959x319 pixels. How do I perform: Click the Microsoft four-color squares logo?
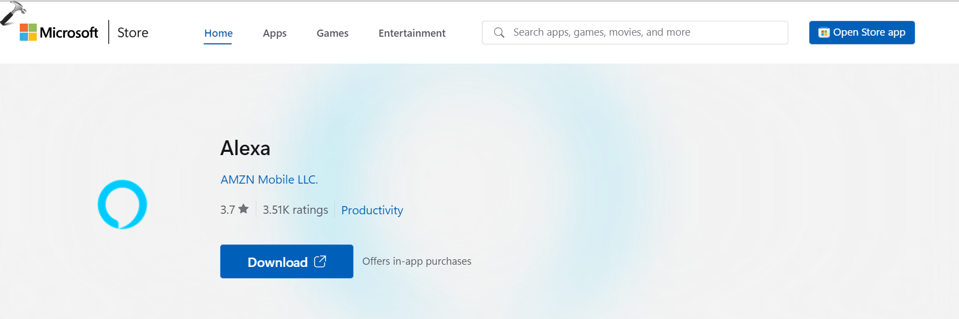click(28, 32)
